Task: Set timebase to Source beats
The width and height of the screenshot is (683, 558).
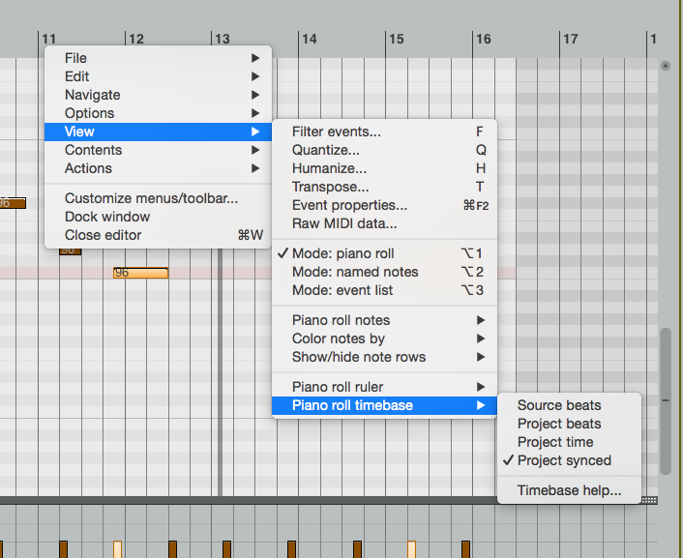Action: pyautogui.click(x=559, y=405)
